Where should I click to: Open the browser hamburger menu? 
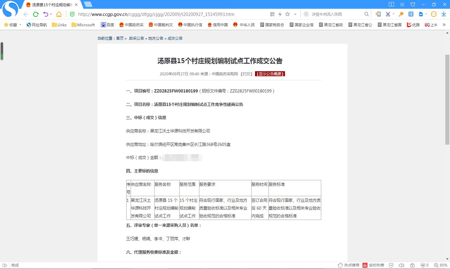(x=402, y=4)
